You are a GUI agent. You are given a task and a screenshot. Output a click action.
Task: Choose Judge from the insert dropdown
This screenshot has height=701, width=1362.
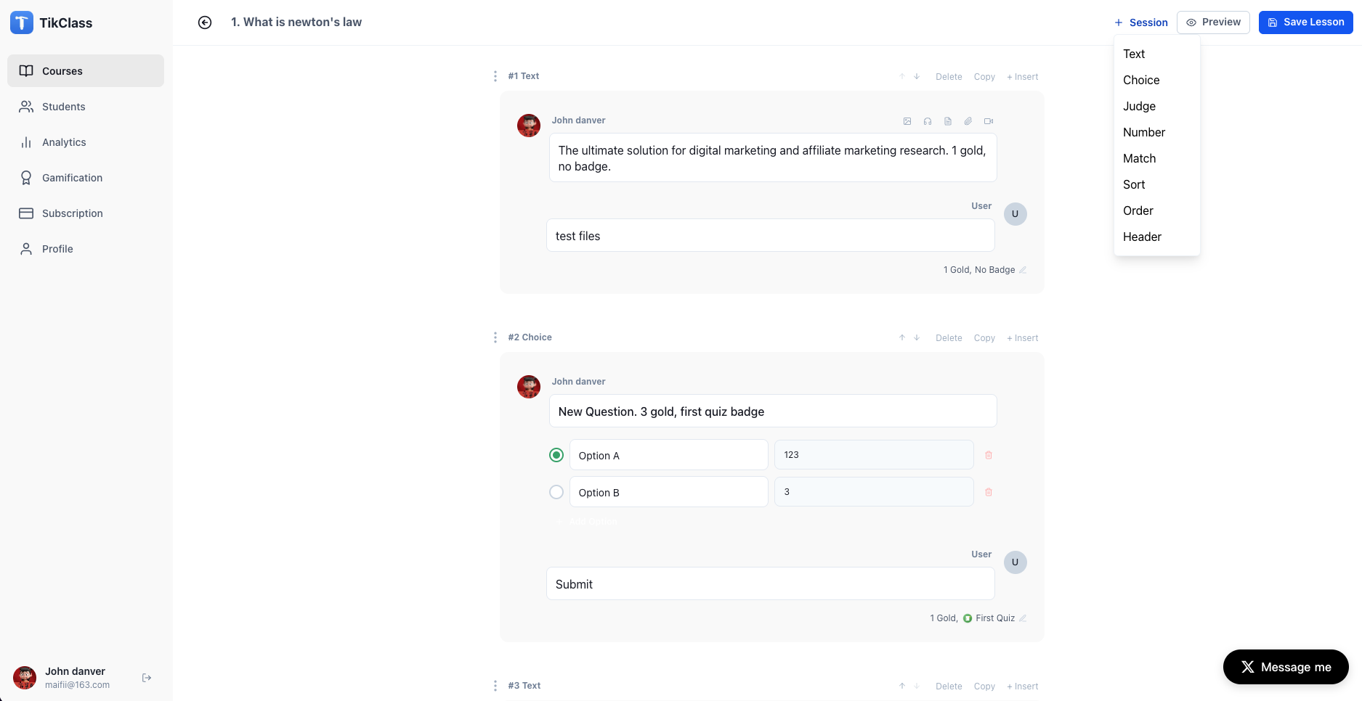[x=1139, y=106]
